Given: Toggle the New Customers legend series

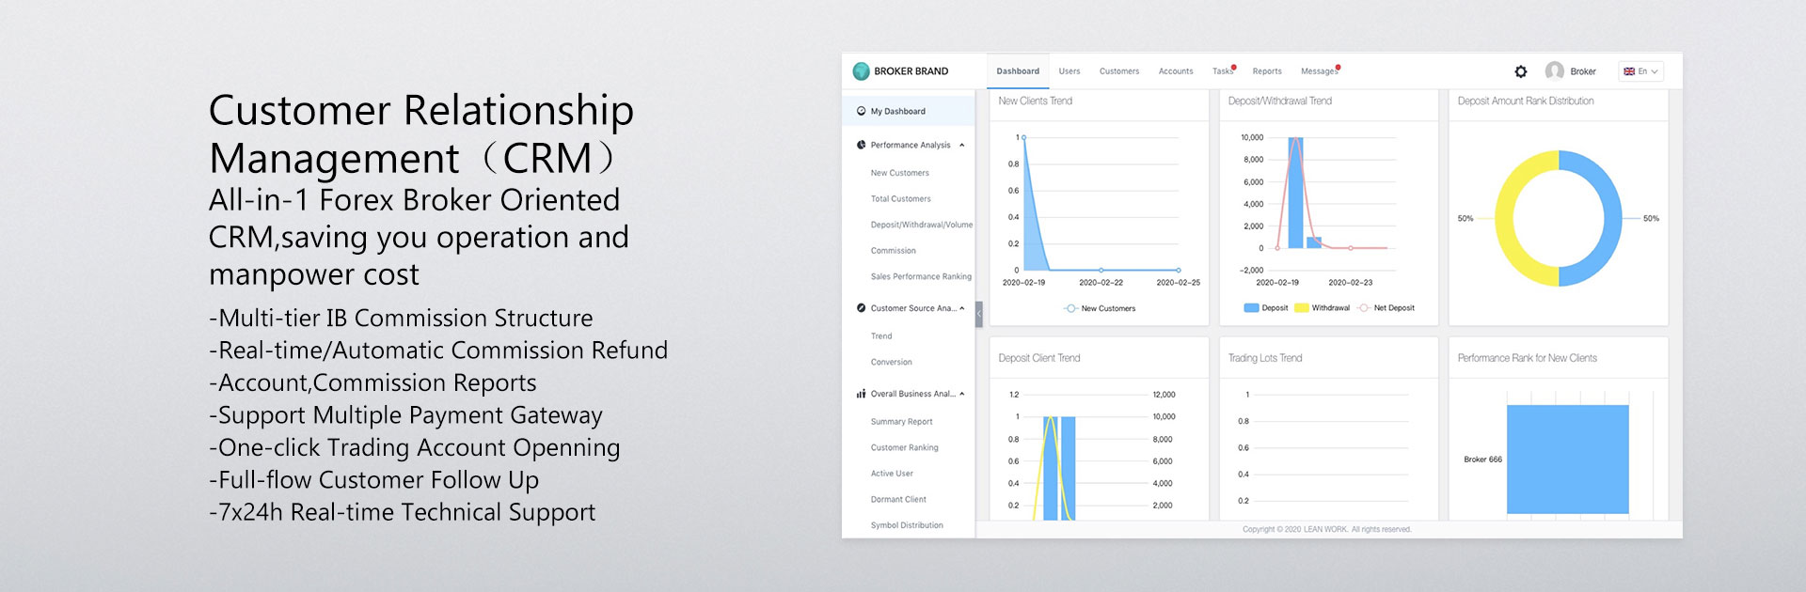Looking at the screenshot, I should [1100, 308].
